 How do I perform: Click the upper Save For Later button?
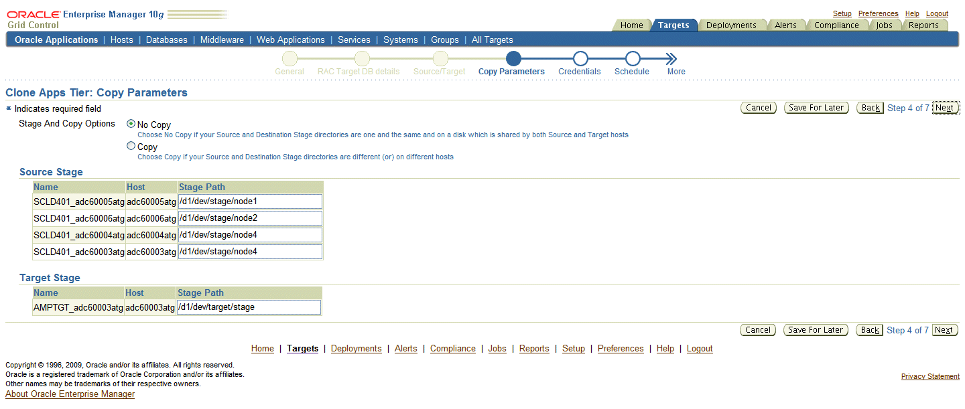816,108
